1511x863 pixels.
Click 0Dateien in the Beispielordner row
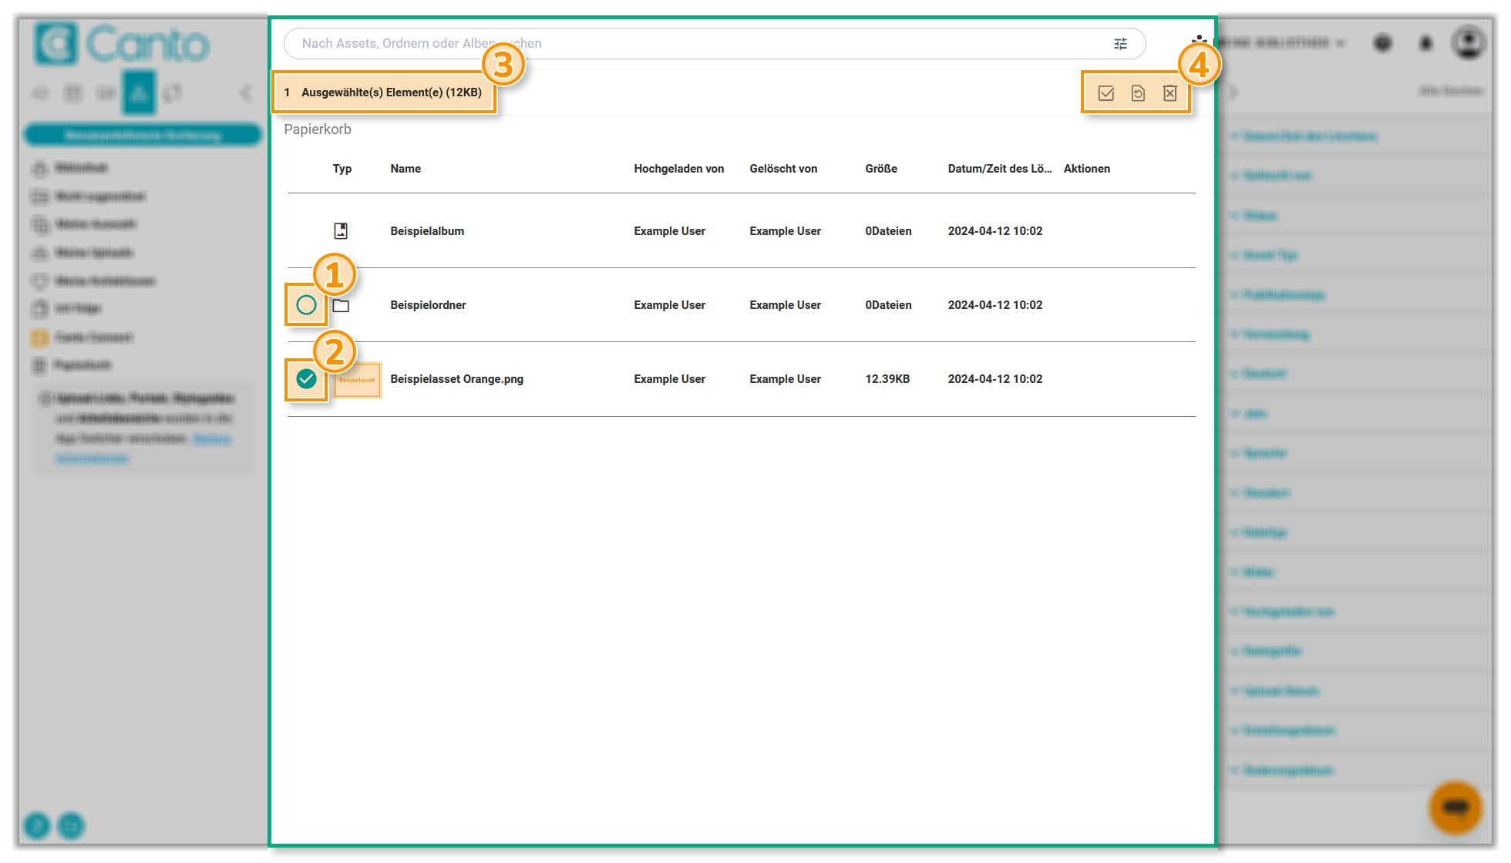(888, 305)
